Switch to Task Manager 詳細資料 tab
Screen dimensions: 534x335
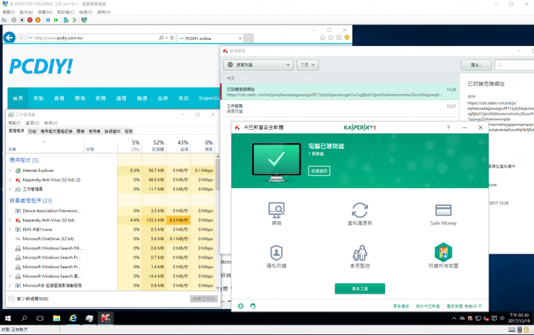coord(113,131)
